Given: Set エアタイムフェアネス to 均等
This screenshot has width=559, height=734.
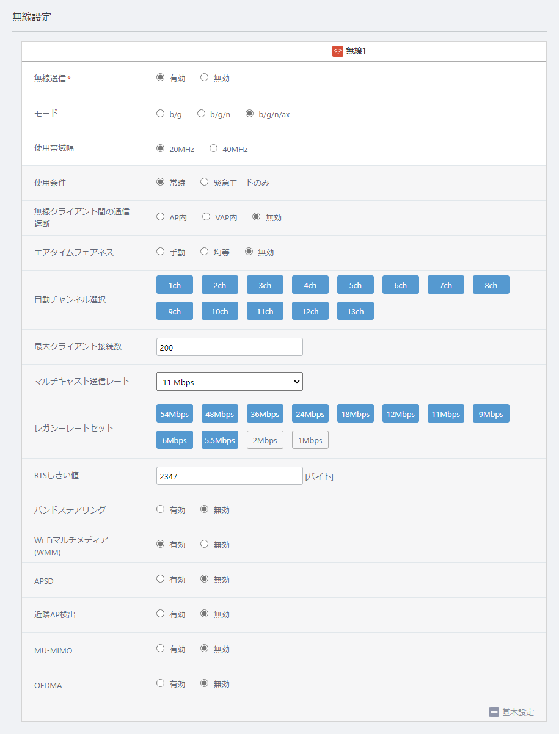Looking at the screenshot, I should tap(205, 252).
